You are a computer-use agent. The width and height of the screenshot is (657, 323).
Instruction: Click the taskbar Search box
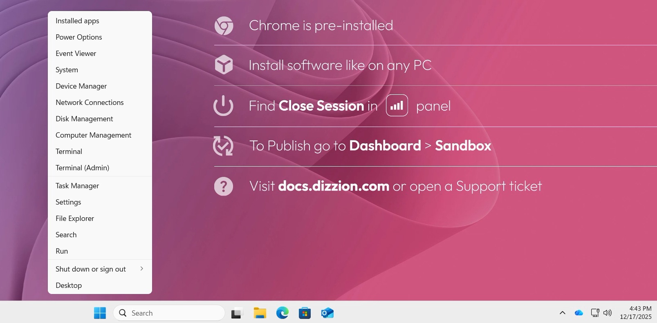pos(169,313)
